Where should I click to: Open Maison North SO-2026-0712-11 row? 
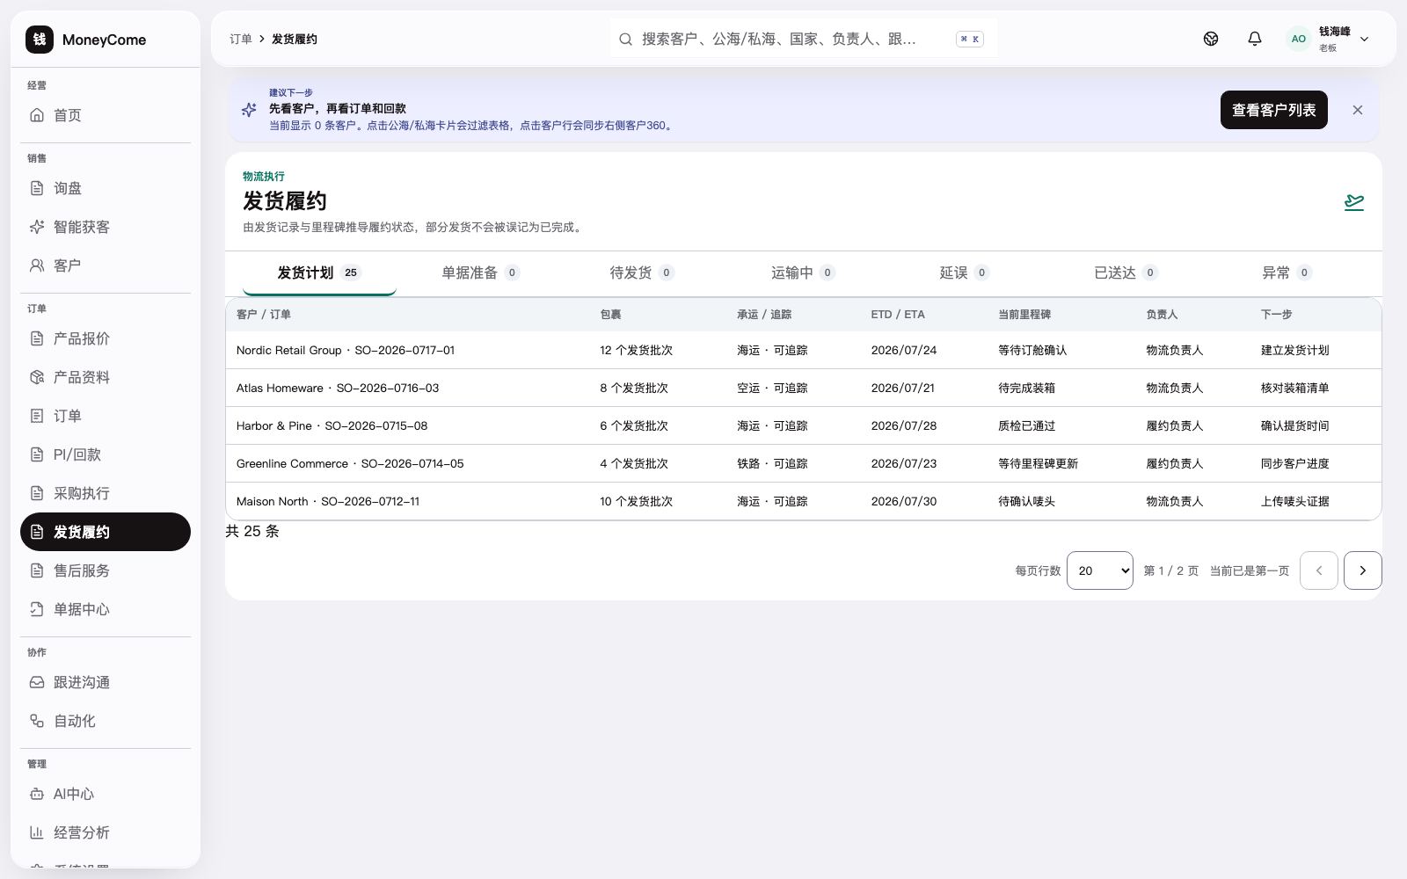(803, 501)
